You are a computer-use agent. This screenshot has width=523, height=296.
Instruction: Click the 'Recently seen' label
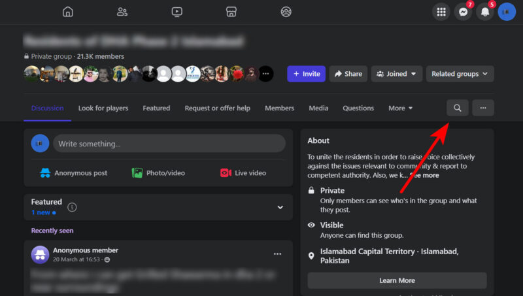click(52, 231)
